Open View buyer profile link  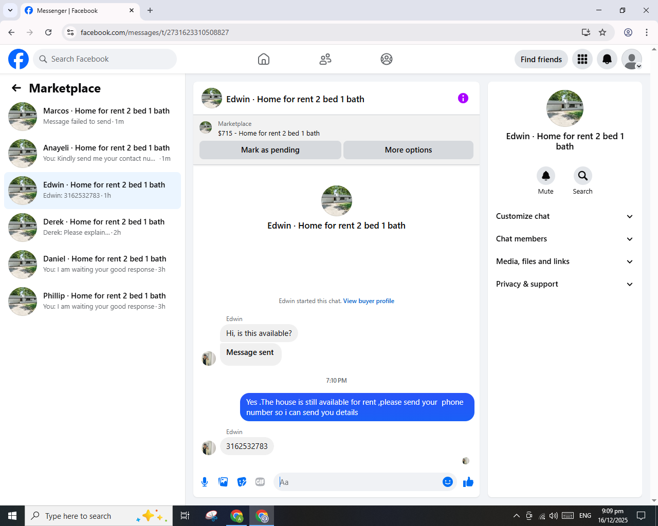pyautogui.click(x=369, y=301)
